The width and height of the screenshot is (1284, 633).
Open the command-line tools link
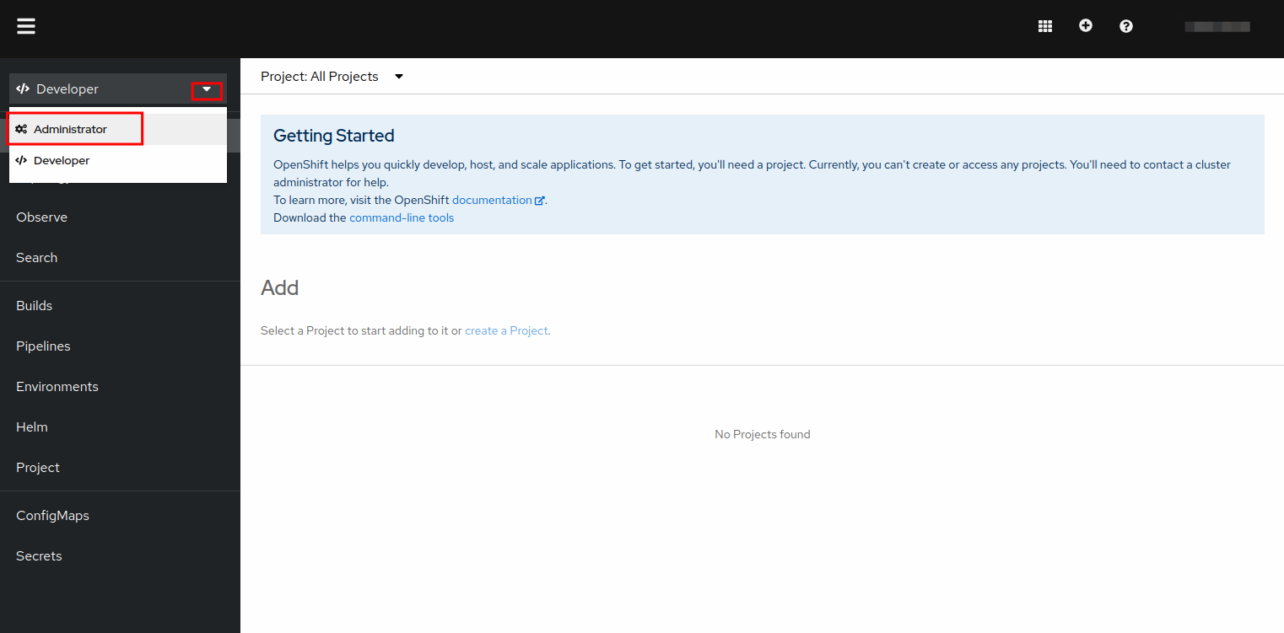pyautogui.click(x=401, y=217)
